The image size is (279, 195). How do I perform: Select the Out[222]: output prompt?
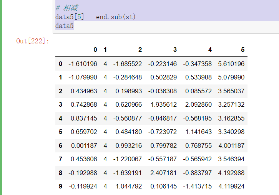(x=33, y=41)
